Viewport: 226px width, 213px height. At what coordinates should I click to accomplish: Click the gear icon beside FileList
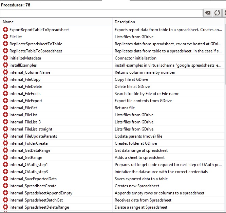[x=5, y=37]
